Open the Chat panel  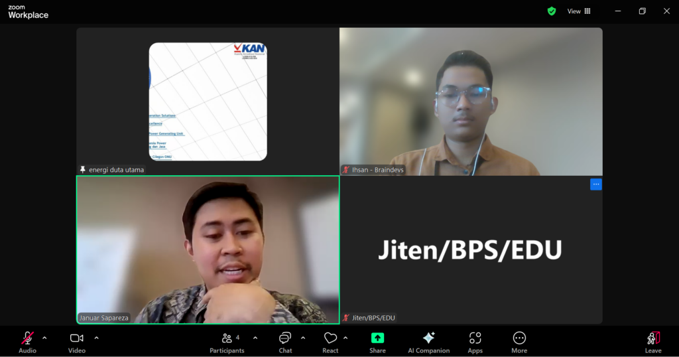coord(285,338)
